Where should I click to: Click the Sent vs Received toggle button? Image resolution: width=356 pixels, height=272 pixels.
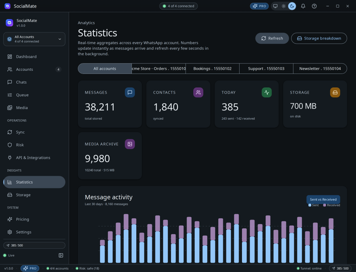323,199
